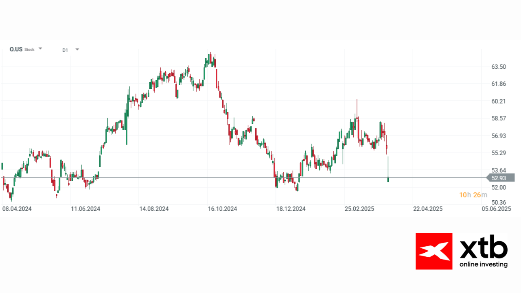Select the 18.12.2024 date axis label

pyautogui.click(x=291, y=209)
